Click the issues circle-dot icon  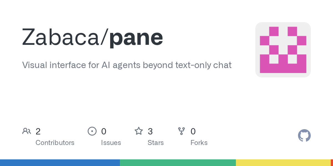click(x=92, y=131)
